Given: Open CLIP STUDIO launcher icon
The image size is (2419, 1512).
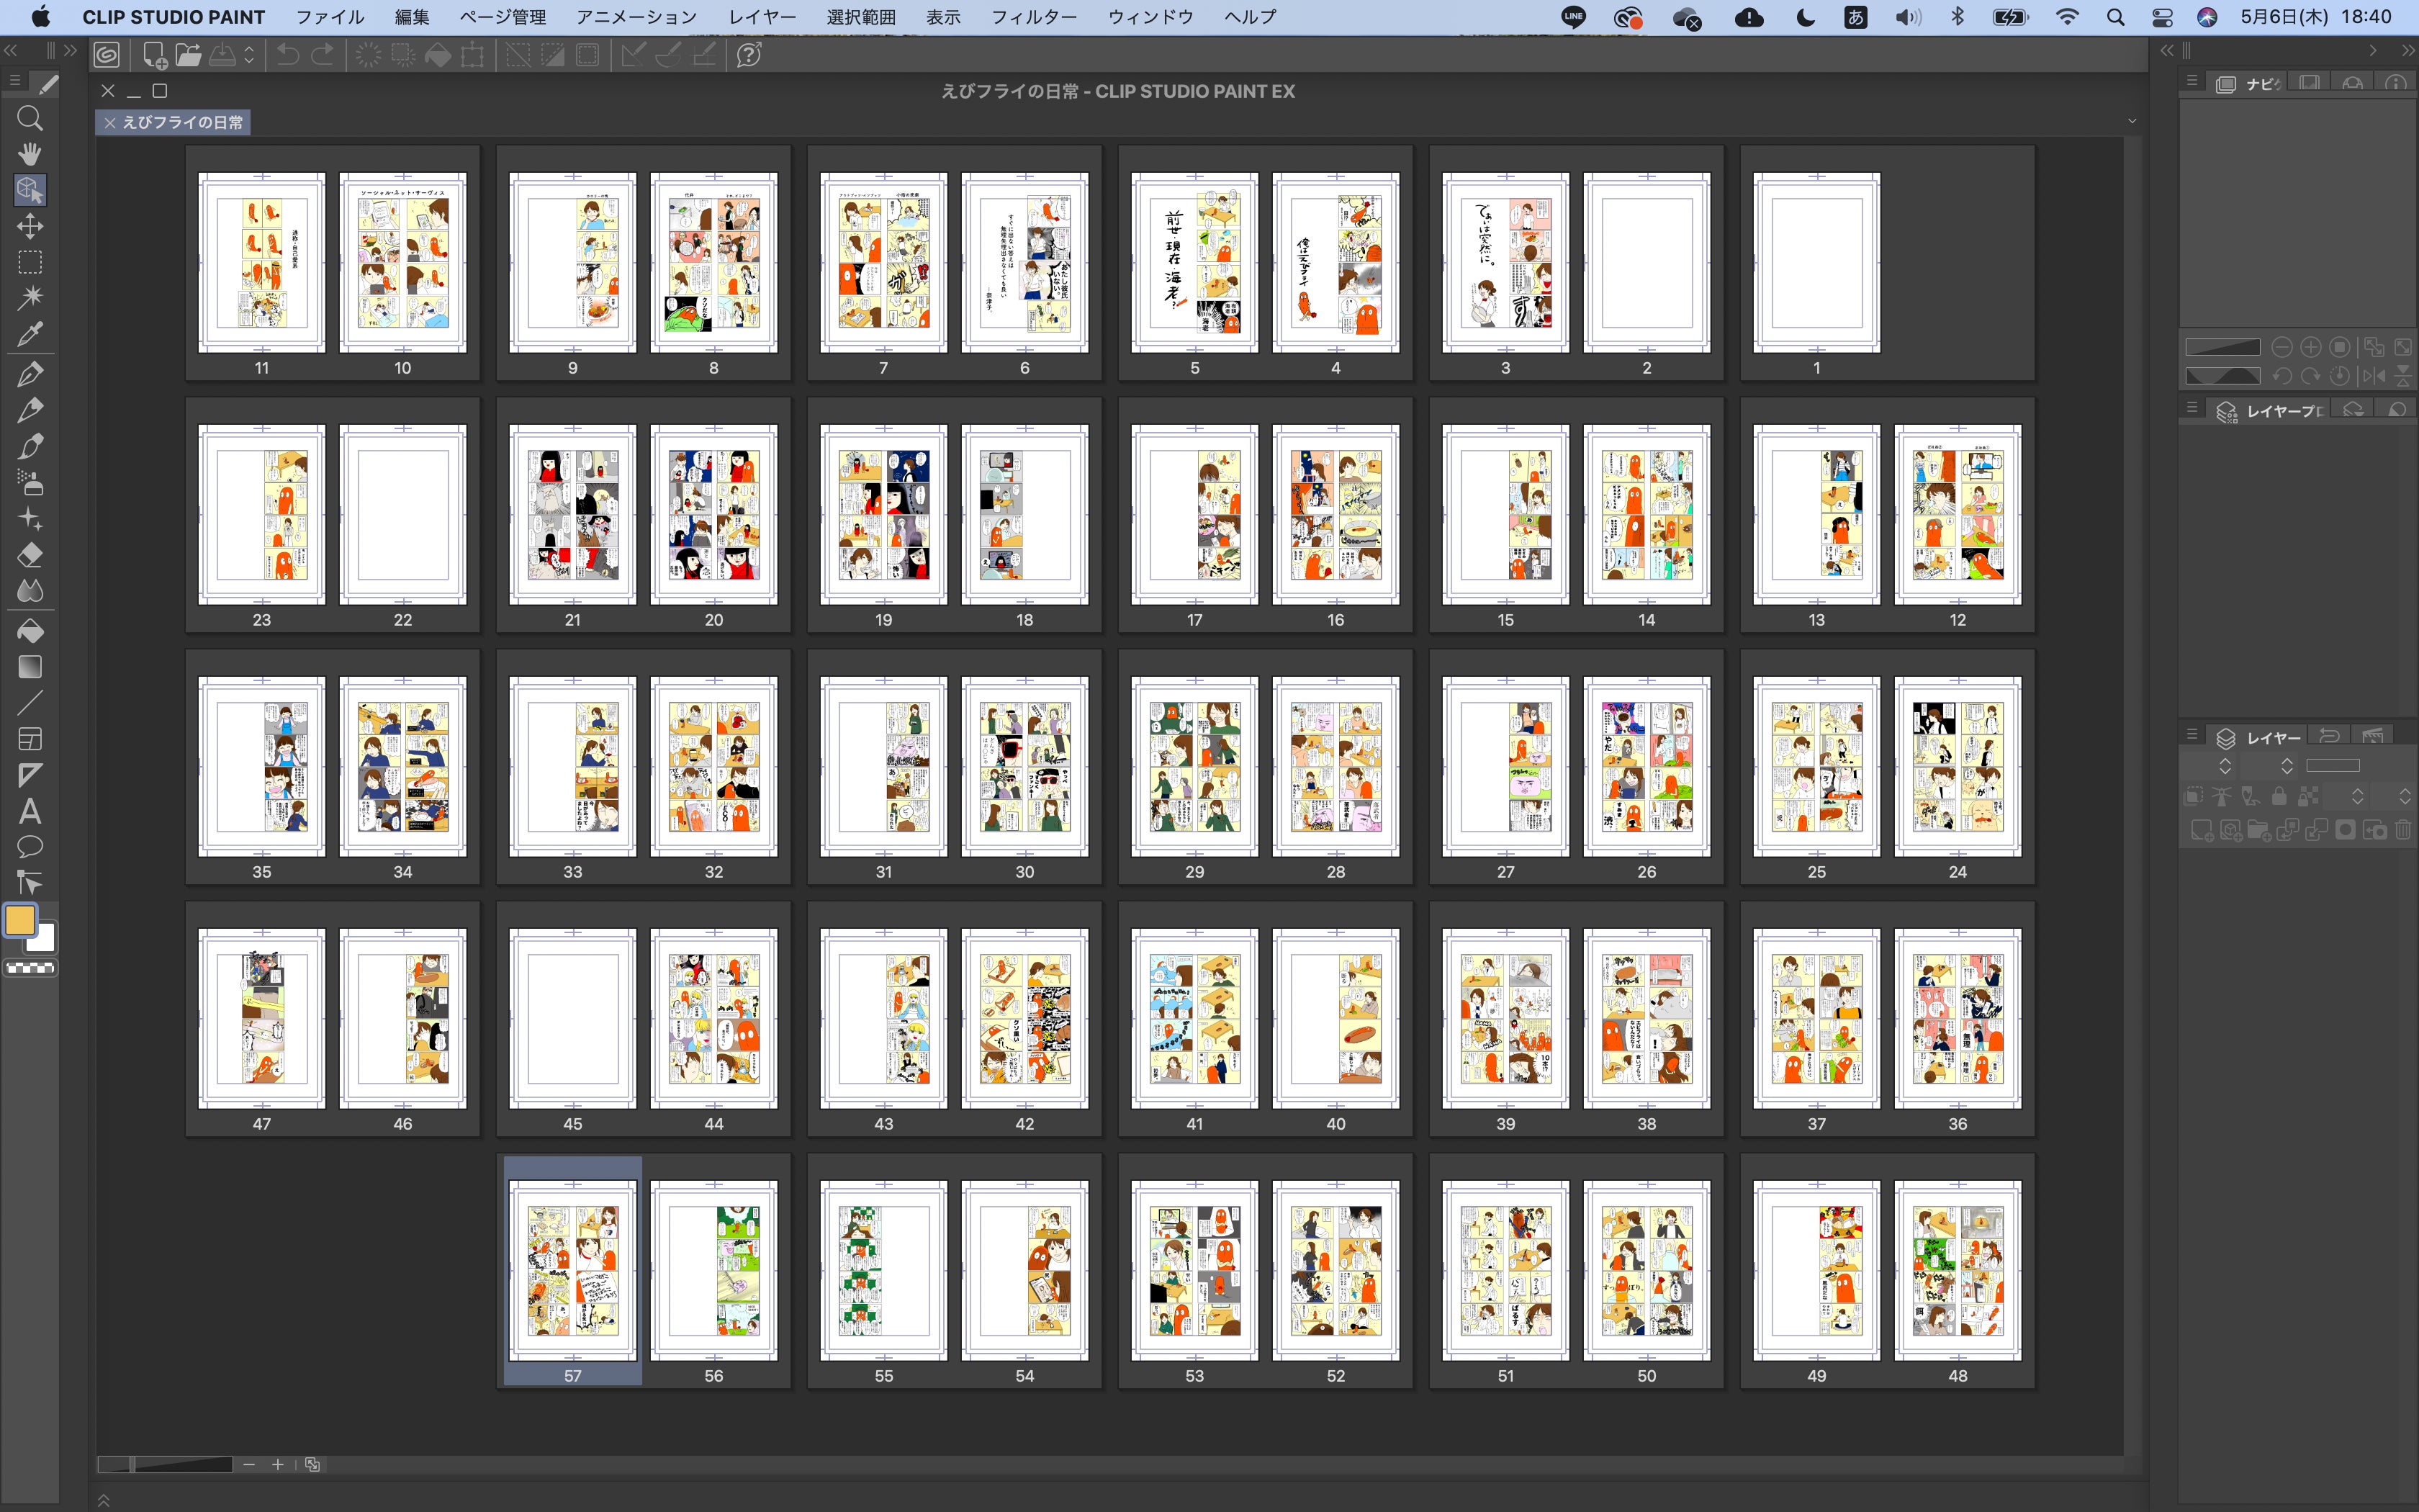Looking at the screenshot, I should (x=107, y=55).
